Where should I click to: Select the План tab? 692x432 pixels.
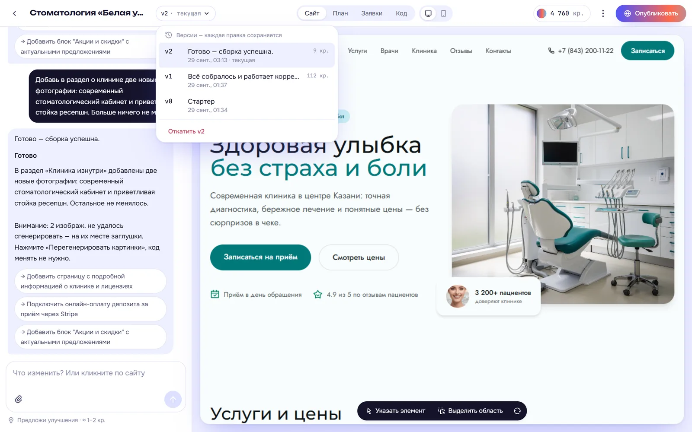pos(340,13)
